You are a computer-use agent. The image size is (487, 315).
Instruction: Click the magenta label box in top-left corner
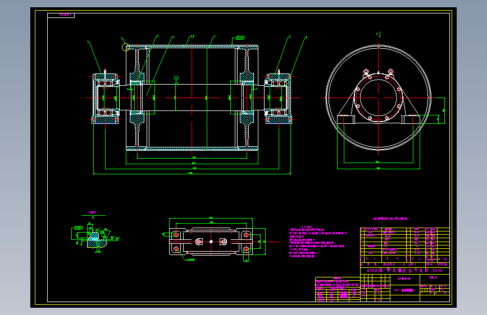coord(61,15)
